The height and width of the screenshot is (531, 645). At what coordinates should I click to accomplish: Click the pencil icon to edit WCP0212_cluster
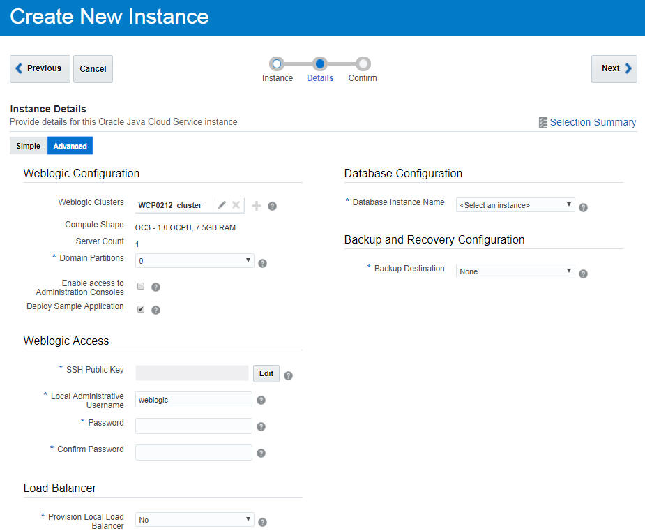point(221,205)
